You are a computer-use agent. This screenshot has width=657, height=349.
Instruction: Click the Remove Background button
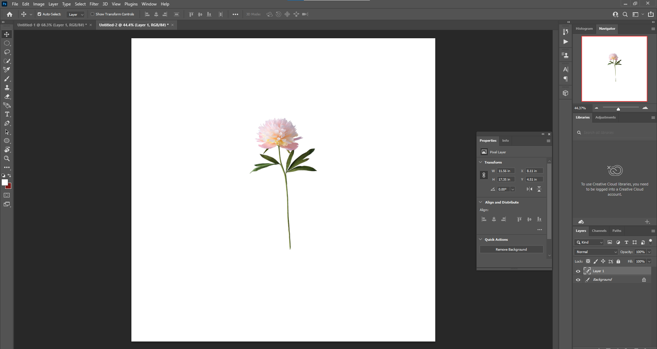[511, 250]
